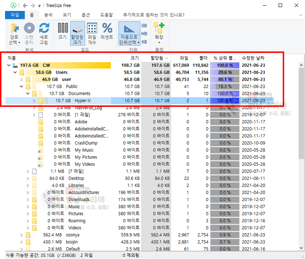Sort by the 크기 column header

point(126,58)
